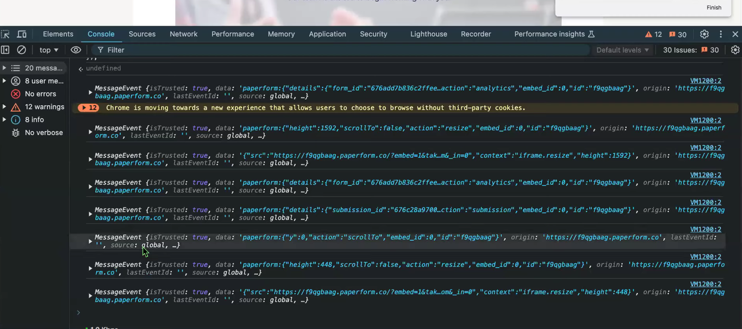The height and width of the screenshot is (329, 742).
Task: Expand the scrollTo MessageEvent object
Action: click(90, 241)
